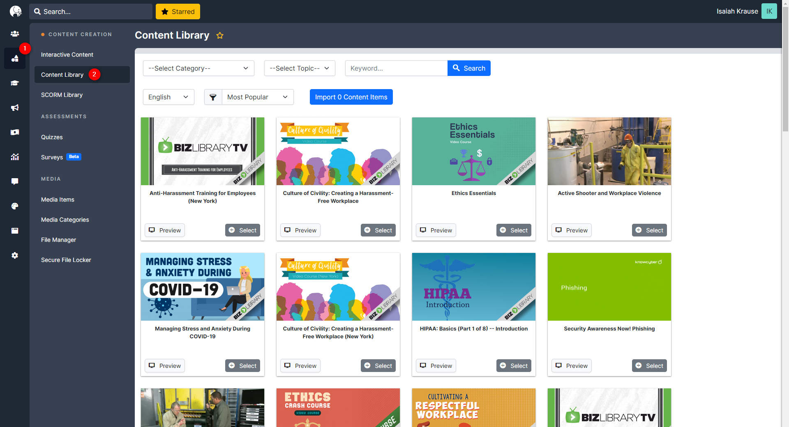Click the blue Search button
Image resolution: width=789 pixels, height=427 pixels.
tap(469, 68)
